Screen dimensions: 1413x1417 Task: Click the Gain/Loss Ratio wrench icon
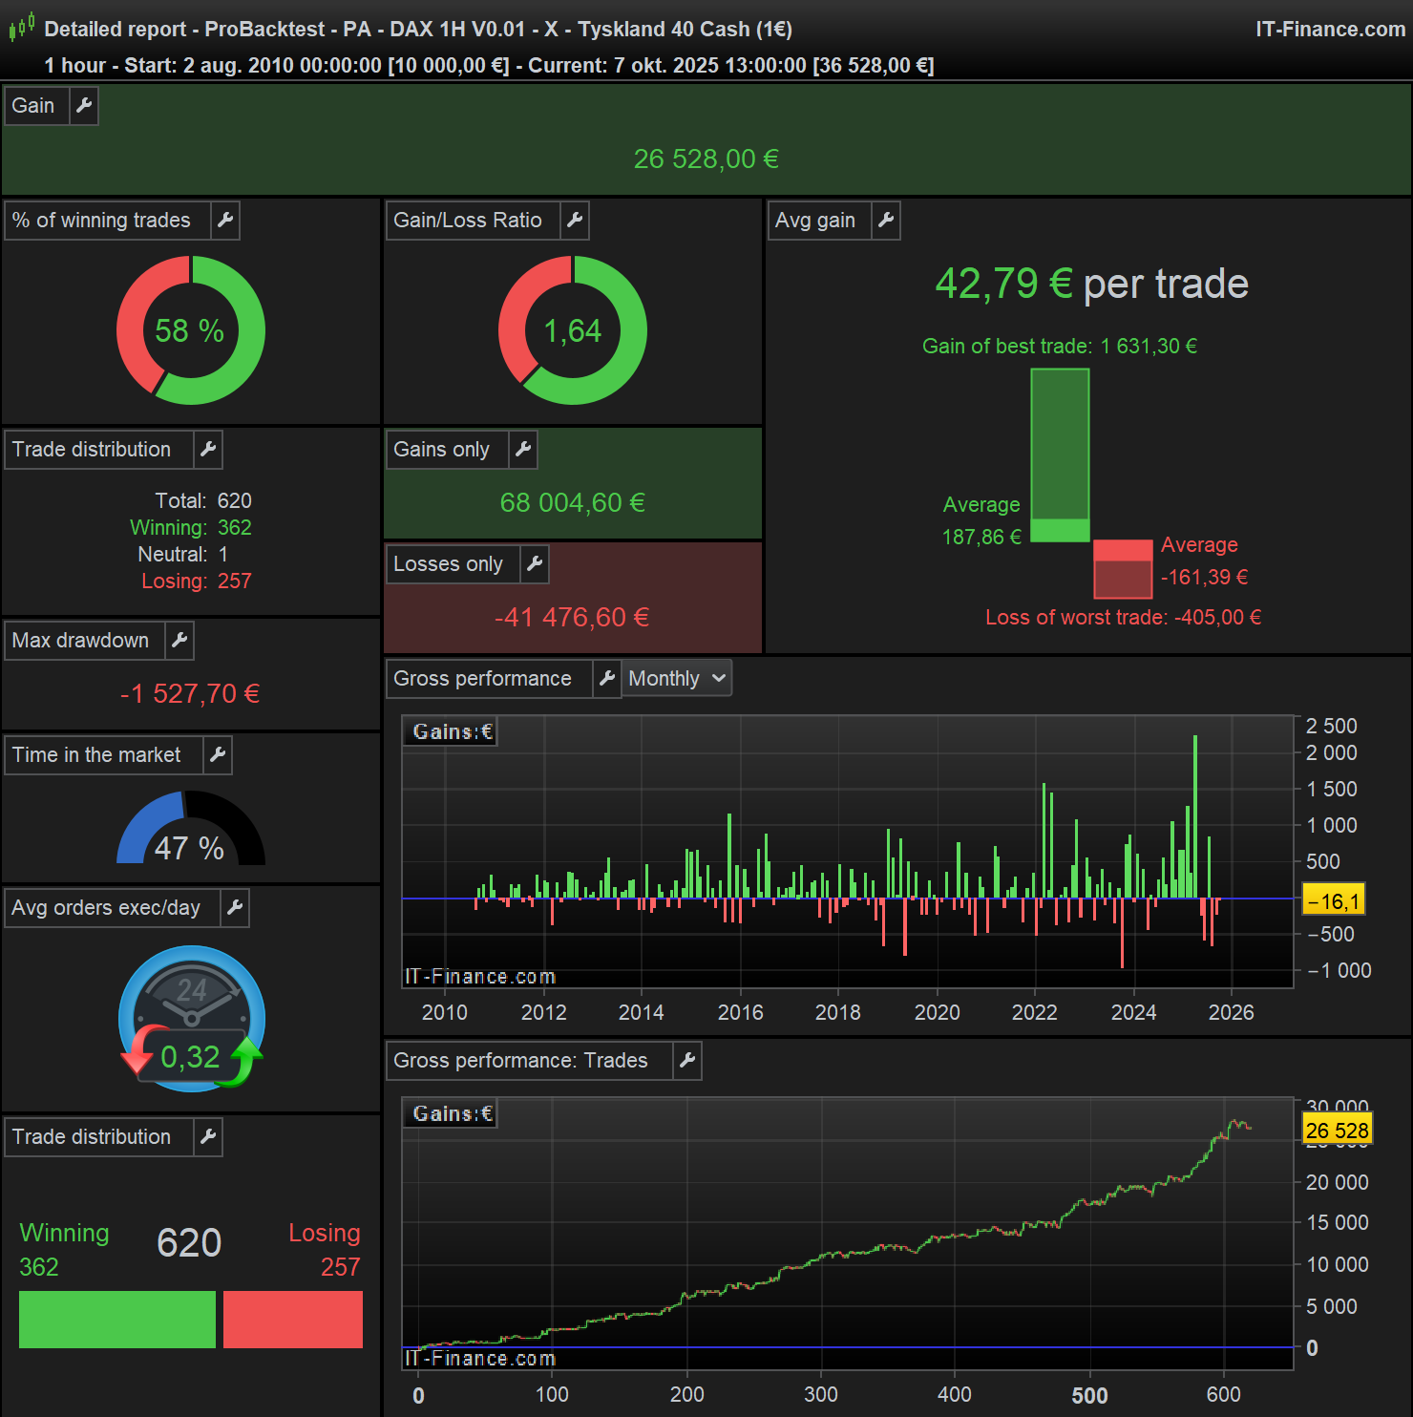575,221
